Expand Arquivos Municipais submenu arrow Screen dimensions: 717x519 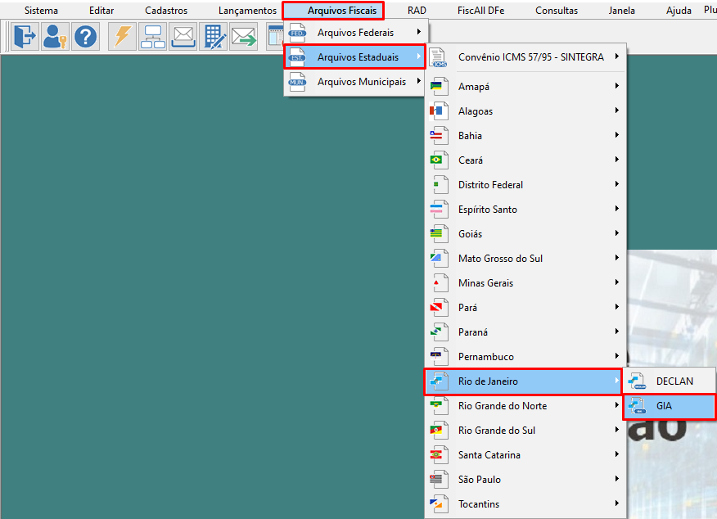click(419, 81)
